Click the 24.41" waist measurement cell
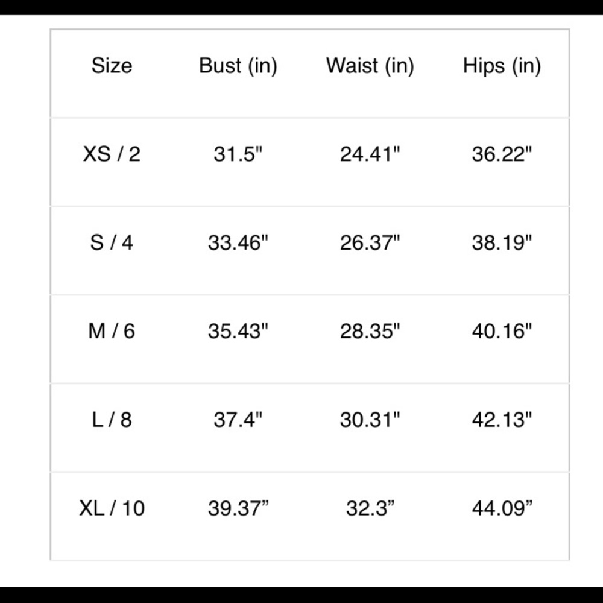603x603 pixels. (370, 154)
